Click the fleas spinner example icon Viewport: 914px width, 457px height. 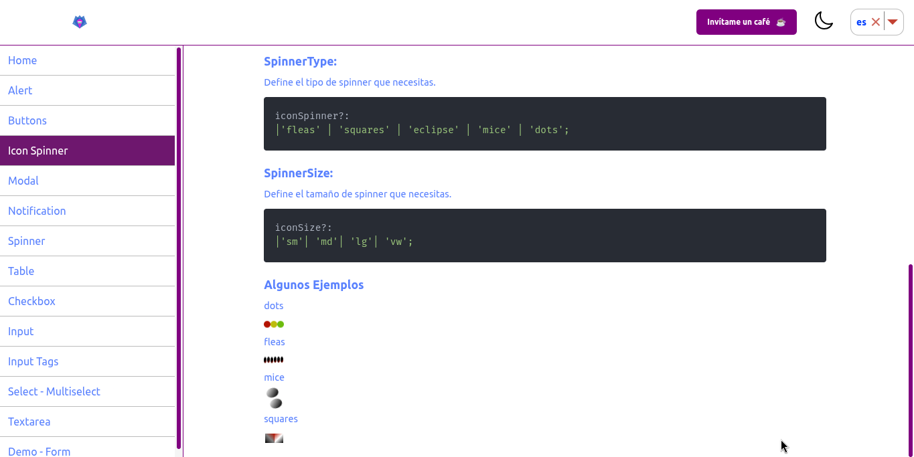tap(274, 360)
